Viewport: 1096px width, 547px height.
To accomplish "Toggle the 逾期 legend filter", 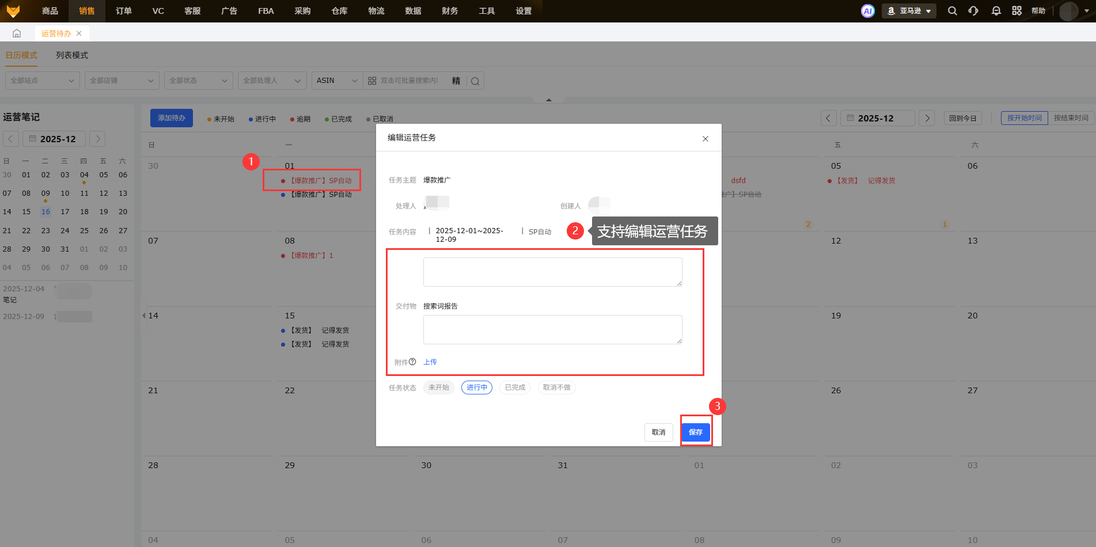I will (x=300, y=119).
